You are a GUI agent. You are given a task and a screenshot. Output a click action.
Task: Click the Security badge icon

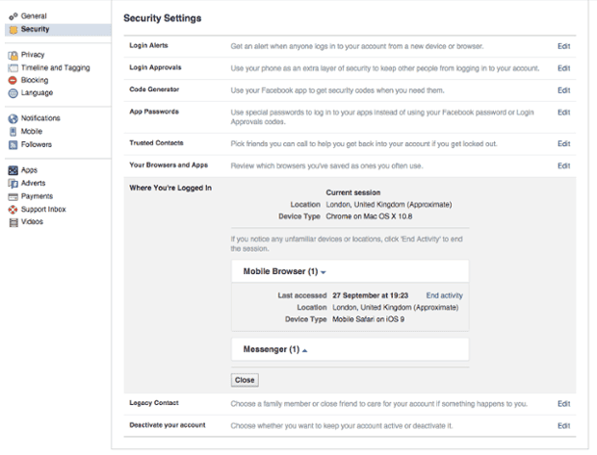13,30
